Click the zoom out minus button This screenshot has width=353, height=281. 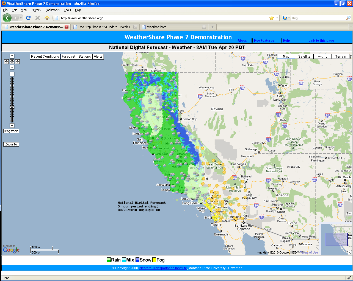pyautogui.click(x=12, y=125)
